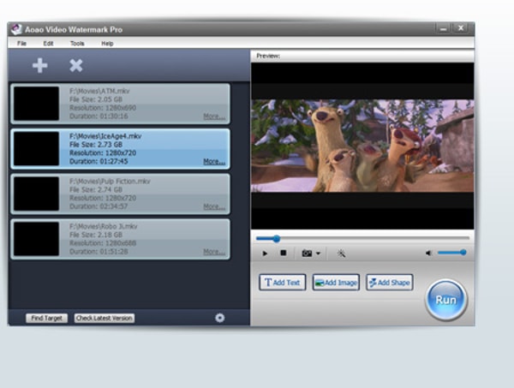Select the Pulp Fiction.mkv video entry
This screenshot has height=388, width=514.
pos(120,194)
